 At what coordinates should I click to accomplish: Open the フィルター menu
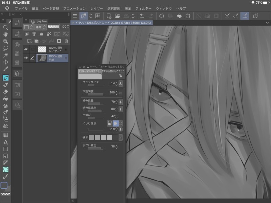tap(143, 8)
